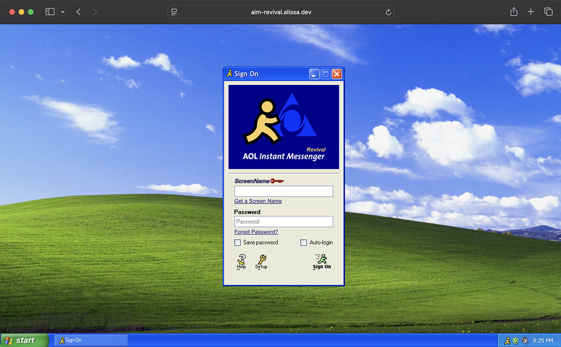Reload the page with the refresh icon

click(x=388, y=12)
